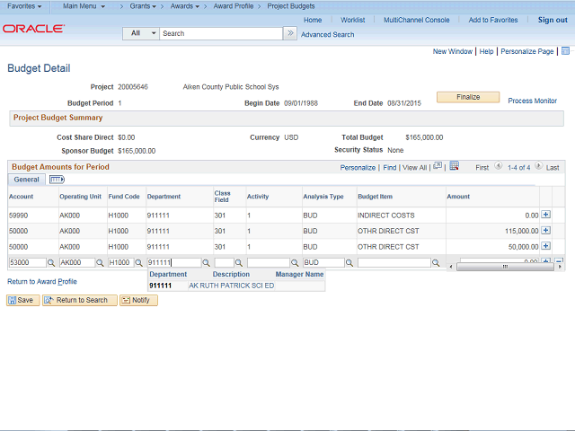Click the Fund Code lookup magnifier
The height and width of the screenshot is (431, 575).
137,263
